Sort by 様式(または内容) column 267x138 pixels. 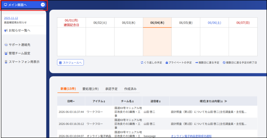pos(211,101)
